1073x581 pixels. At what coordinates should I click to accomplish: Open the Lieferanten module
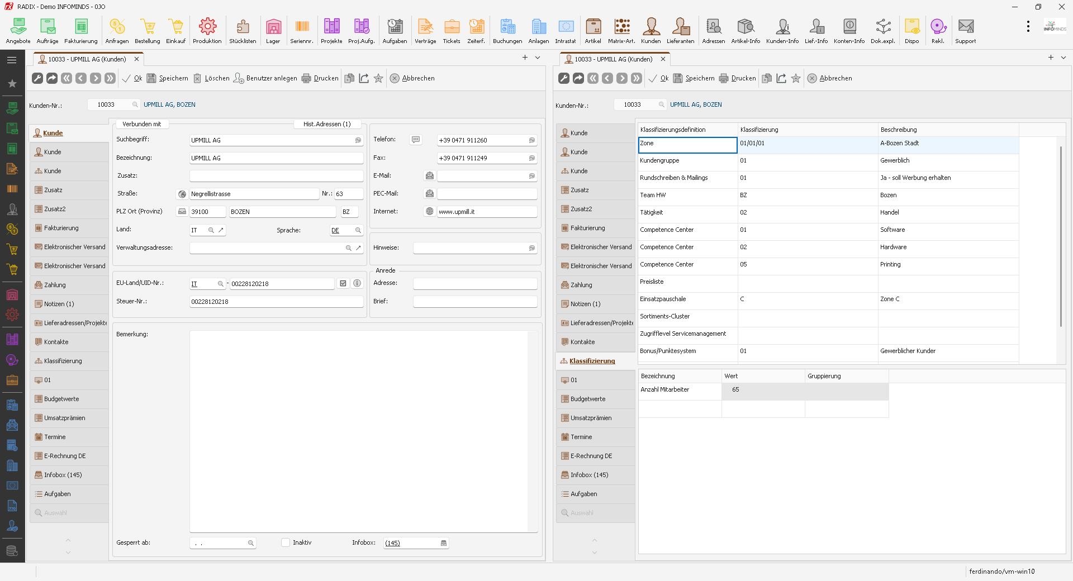[681, 31]
